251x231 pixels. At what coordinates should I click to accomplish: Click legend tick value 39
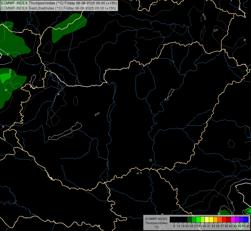[226, 226]
